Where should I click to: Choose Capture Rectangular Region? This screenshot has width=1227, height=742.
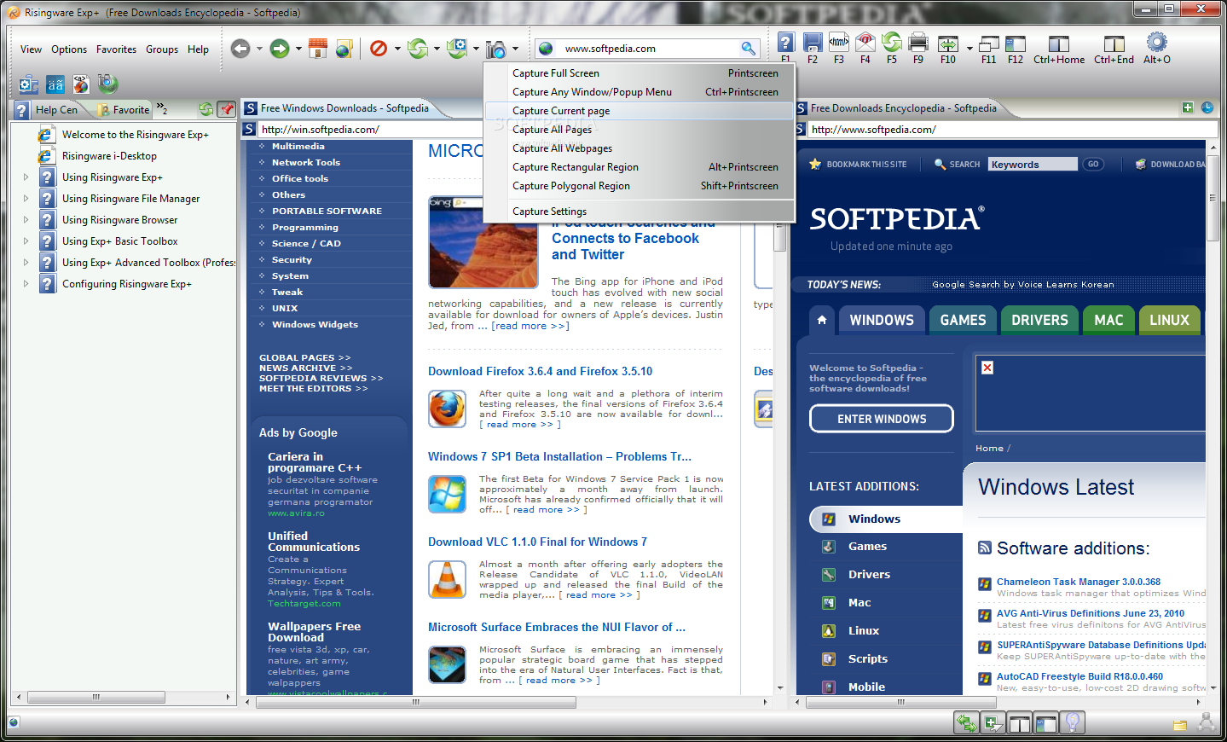[x=640, y=167]
